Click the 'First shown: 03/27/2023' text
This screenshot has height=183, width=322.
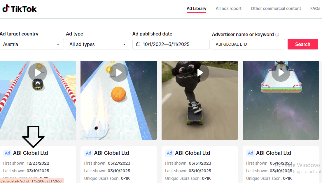[107, 163]
